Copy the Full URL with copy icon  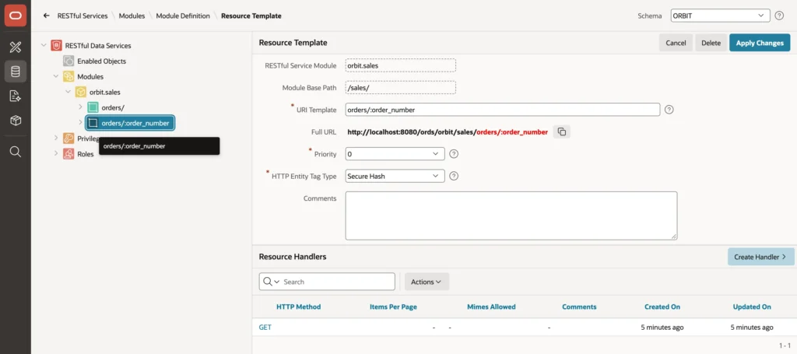point(562,132)
